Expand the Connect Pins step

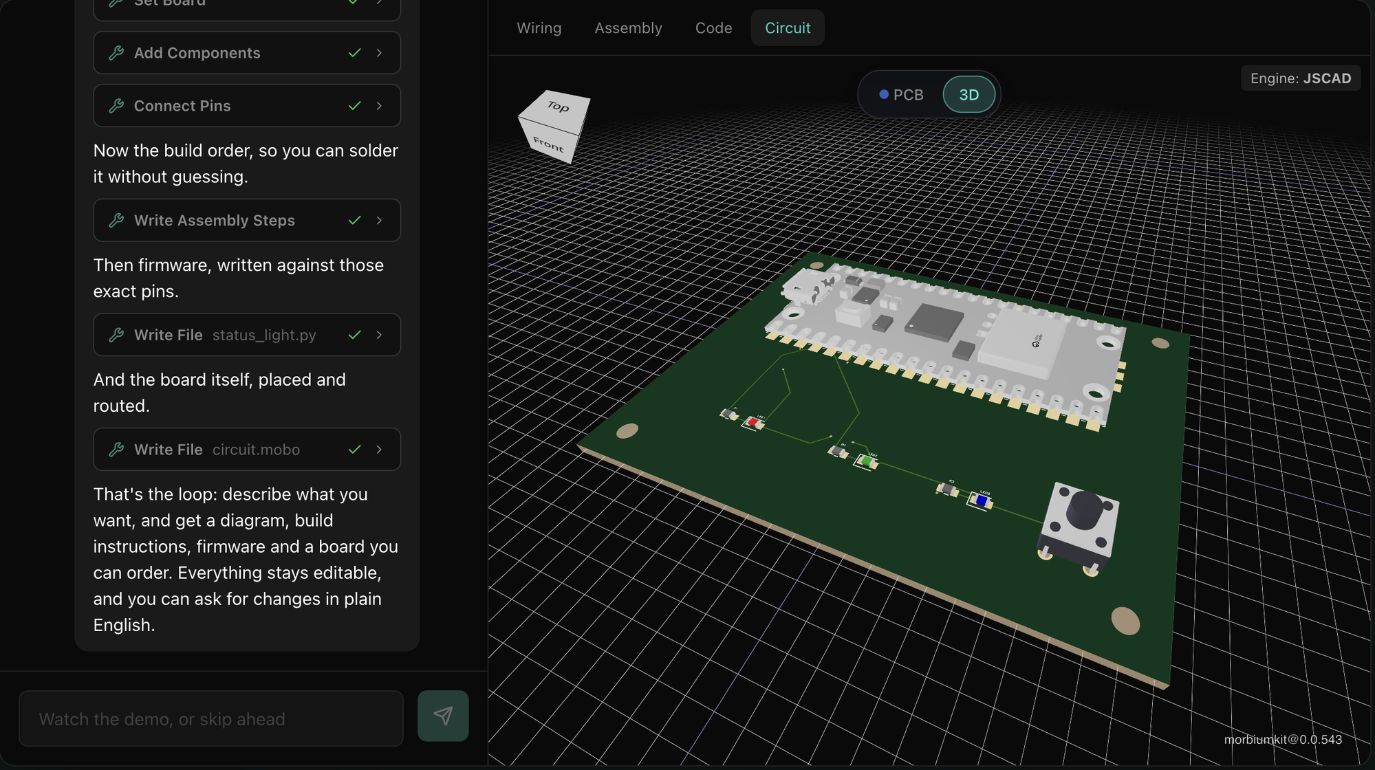pyautogui.click(x=379, y=106)
